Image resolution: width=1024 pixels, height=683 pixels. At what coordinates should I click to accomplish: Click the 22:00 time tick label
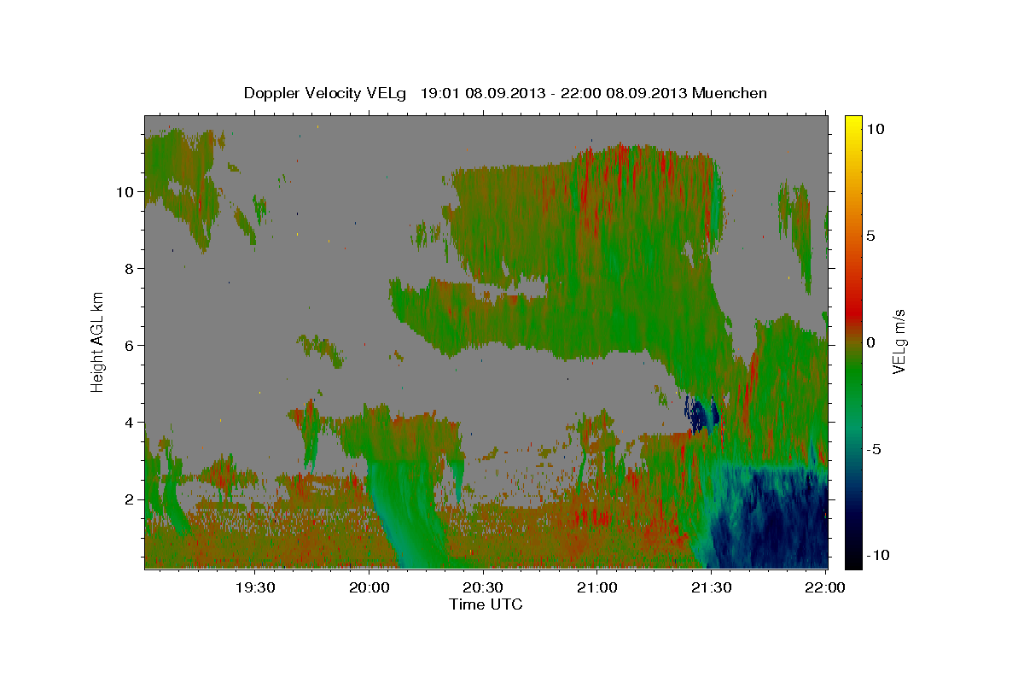[825, 587]
